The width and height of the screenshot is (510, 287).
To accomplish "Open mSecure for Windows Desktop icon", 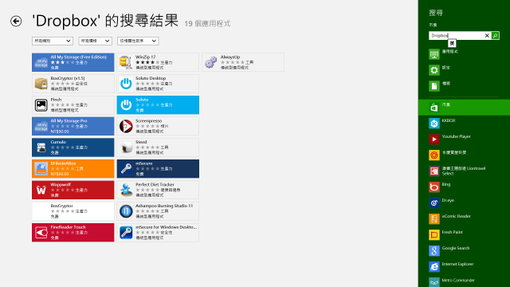I will (x=126, y=233).
